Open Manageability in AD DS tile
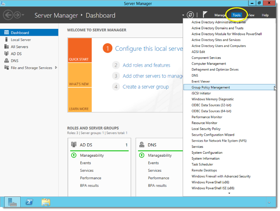The image size is (280, 211). pos(92,155)
